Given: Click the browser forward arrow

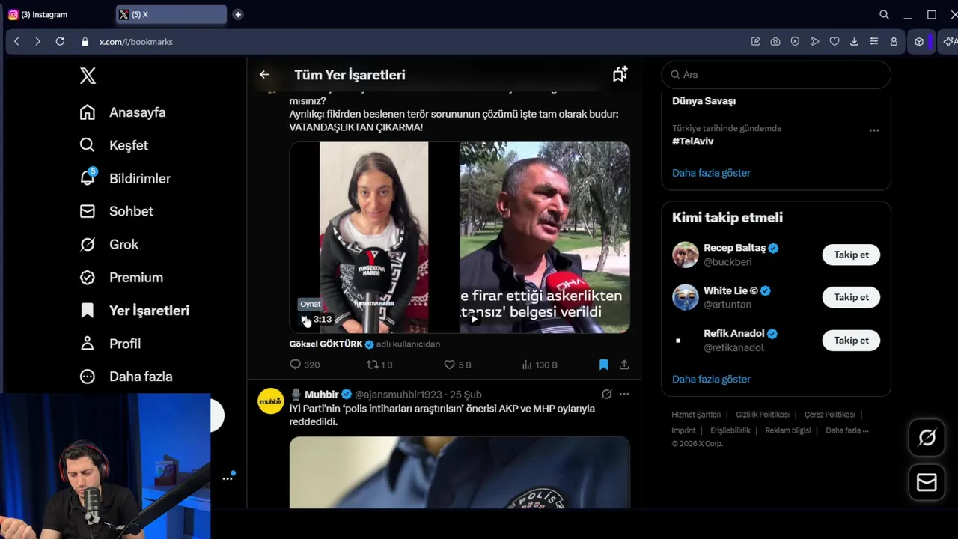Looking at the screenshot, I should tap(37, 42).
